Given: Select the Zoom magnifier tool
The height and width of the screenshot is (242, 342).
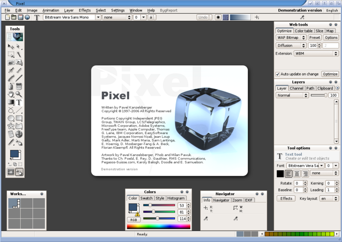Looking at the screenshot, I should pyautogui.click(x=19, y=94).
